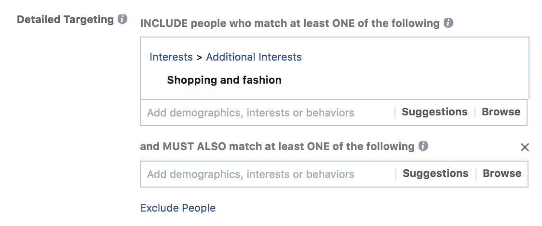Viewport: 542px width, 226px height.
Task: Remove the MUST ALSO match section with X
Action: [525, 147]
